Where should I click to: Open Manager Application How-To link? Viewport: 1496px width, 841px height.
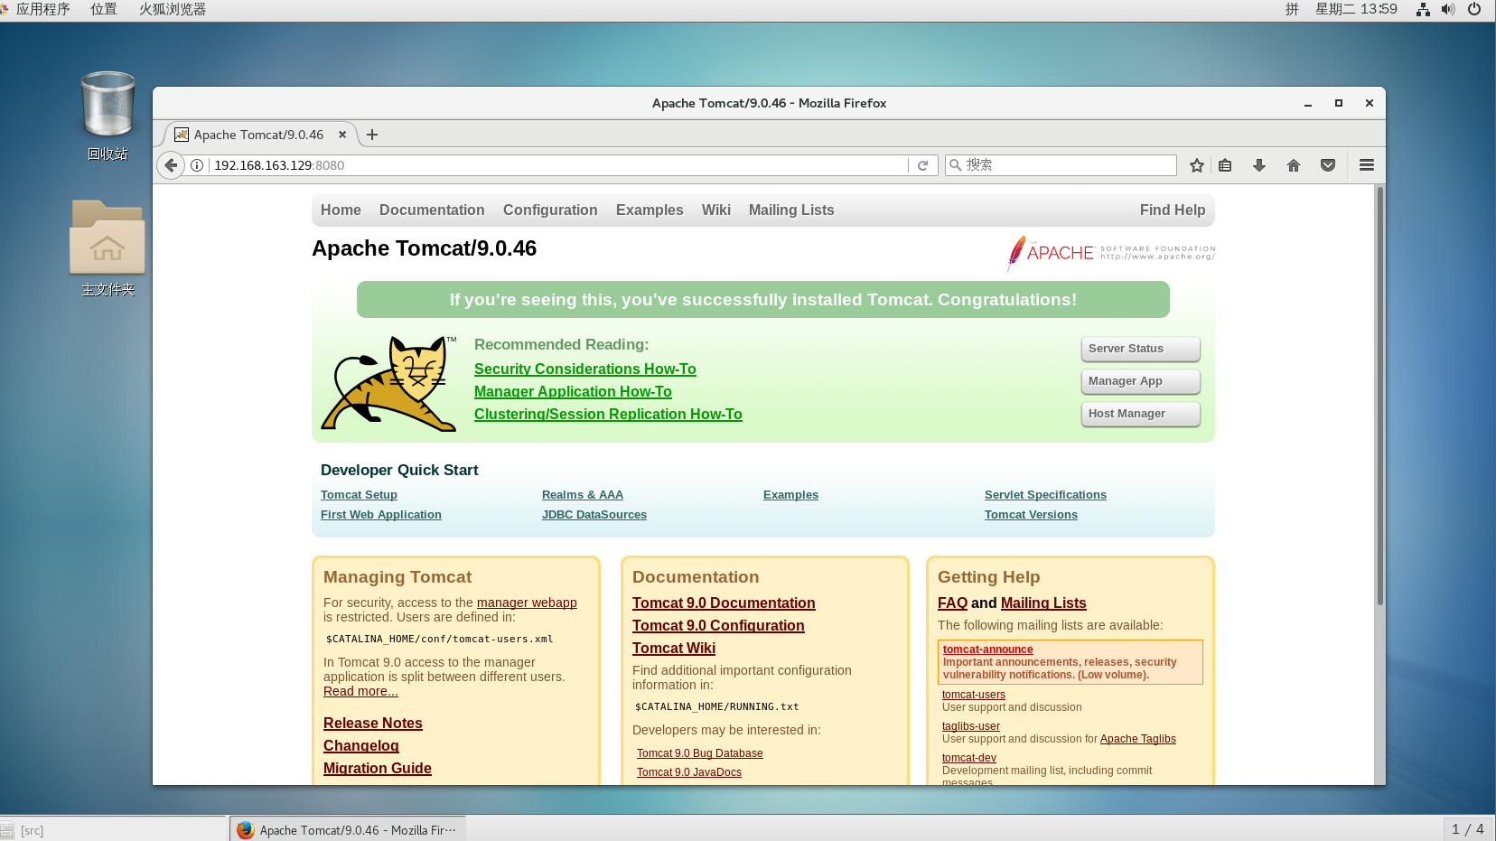(x=573, y=391)
